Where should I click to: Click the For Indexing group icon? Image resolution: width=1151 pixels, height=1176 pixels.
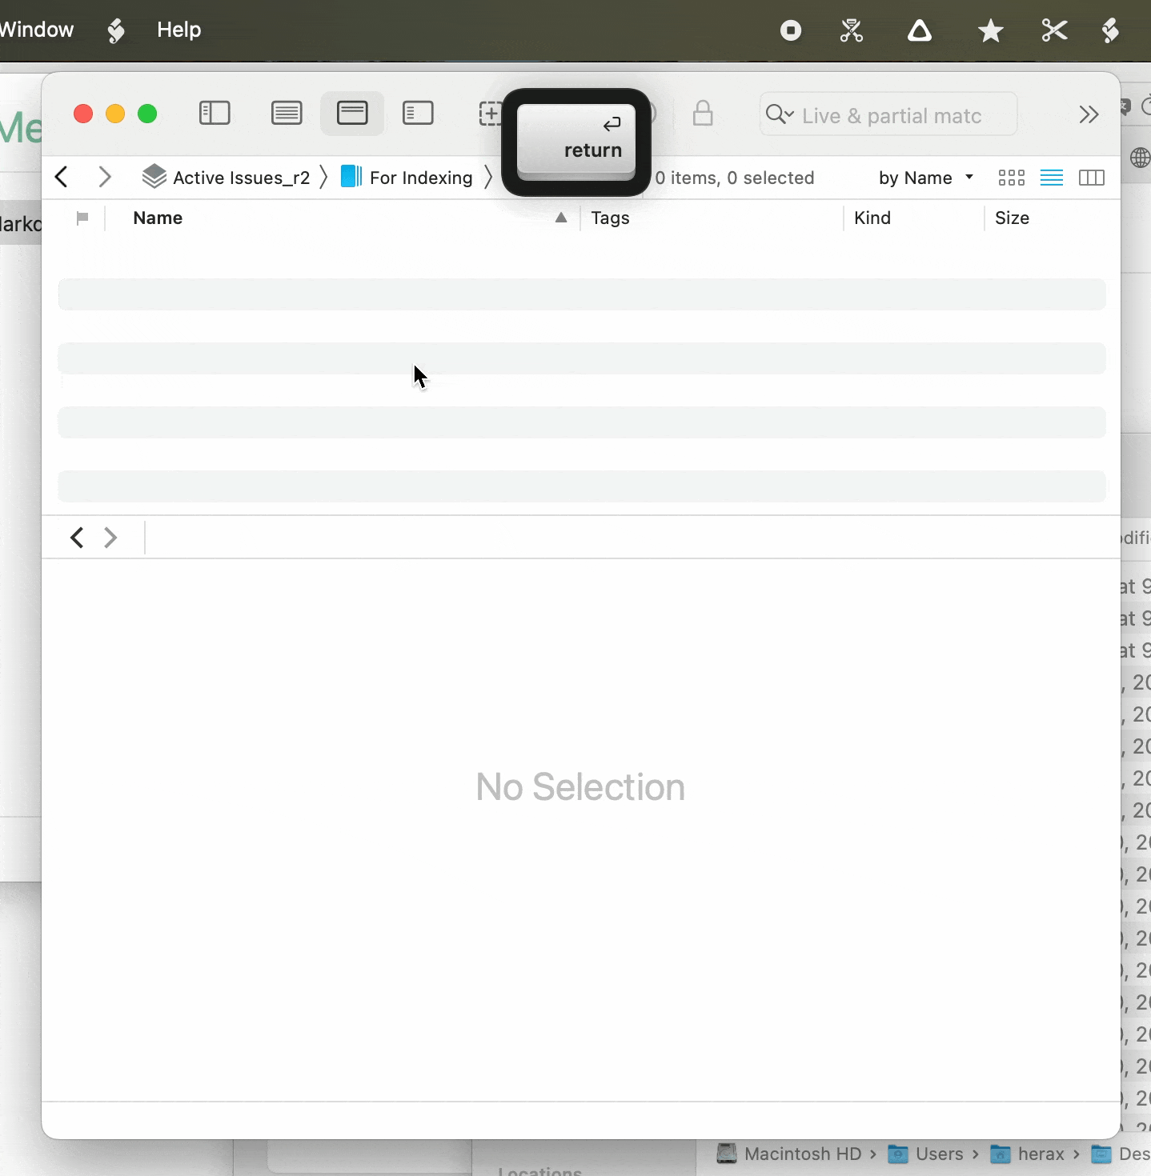click(351, 177)
